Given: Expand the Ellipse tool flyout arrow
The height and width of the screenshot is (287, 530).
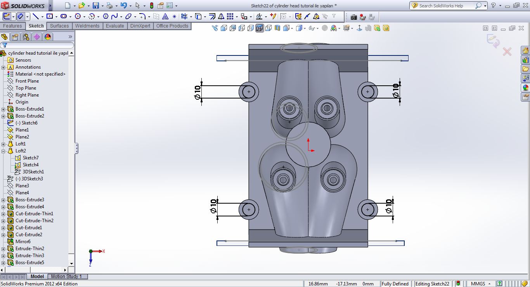Looking at the screenshot, I should click(134, 16).
